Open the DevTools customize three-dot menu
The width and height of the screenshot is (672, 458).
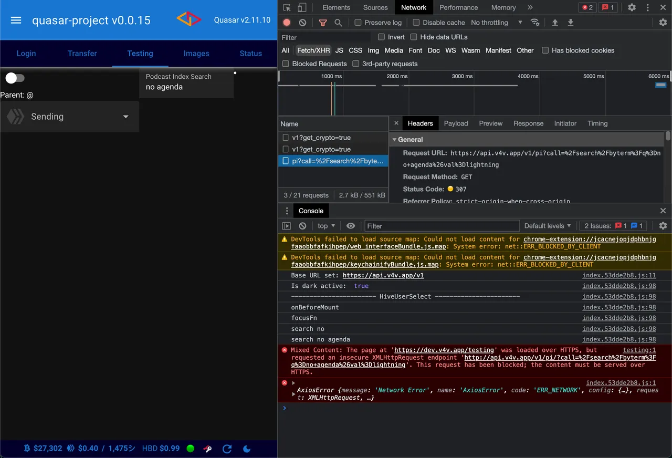coord(648,7)
